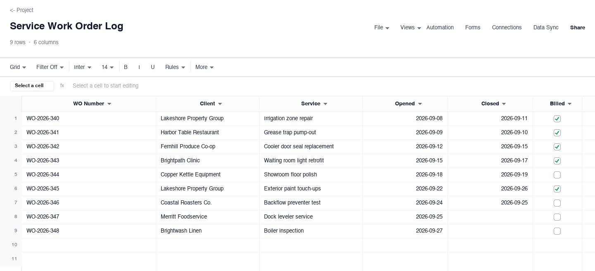Select Grease trap pump-out service cell
This screenshot has width=595, height=271.
tap(311, 133)
